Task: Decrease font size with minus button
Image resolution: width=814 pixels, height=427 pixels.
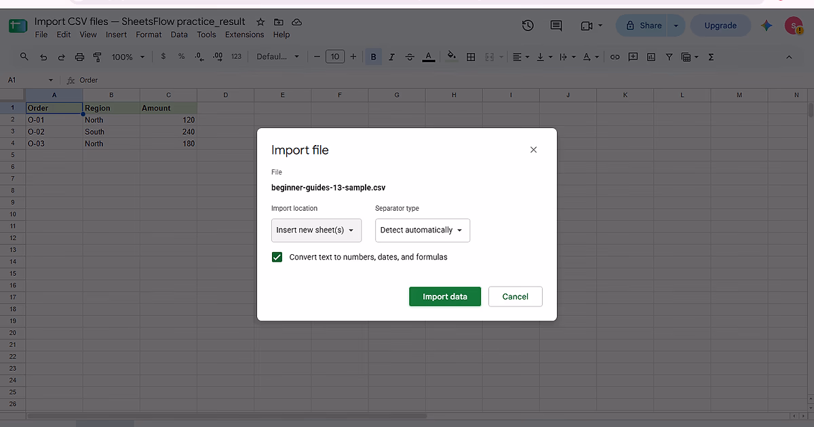Action: coord(317,57)
